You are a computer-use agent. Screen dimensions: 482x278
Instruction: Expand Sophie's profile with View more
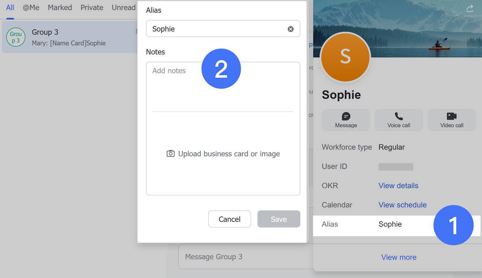coord(399,257)
